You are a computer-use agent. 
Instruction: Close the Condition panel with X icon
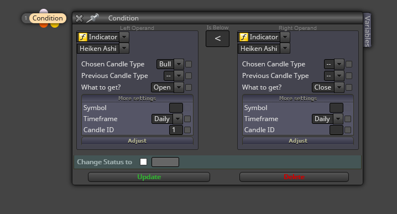[x=79, y=18]
